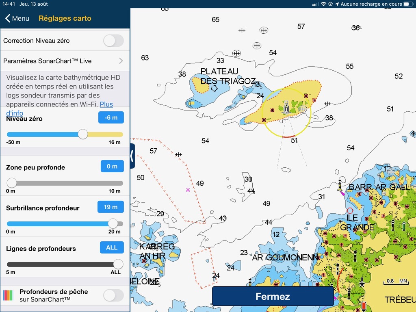
Task: Tap the AR GOUMONENN map label
Action: pyautogui.click(x=286, y=257)
